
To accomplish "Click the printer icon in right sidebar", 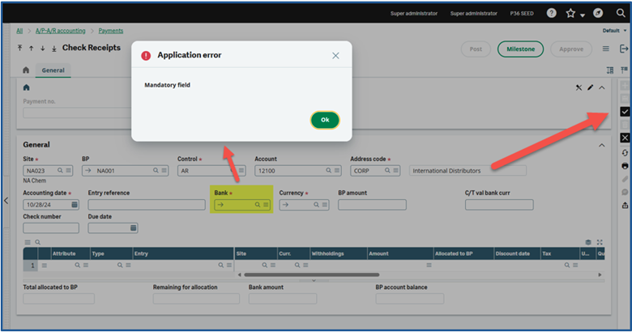I will 624,166.
